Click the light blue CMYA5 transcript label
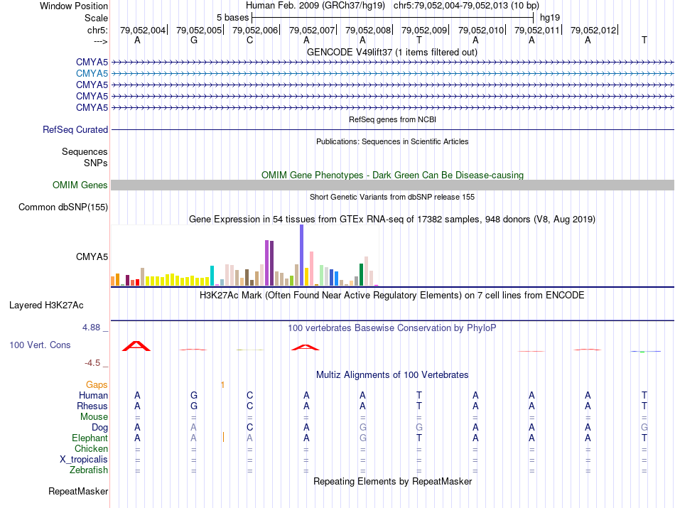Screen dimensions: 675x508 92,74
